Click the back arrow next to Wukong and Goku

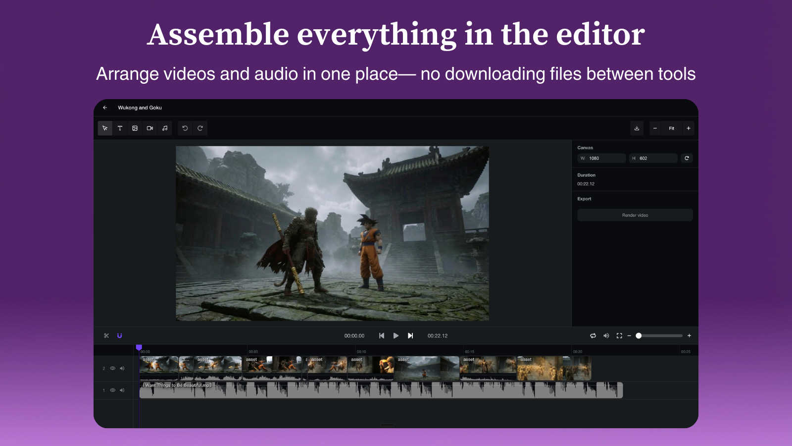[x=104, y=108]
